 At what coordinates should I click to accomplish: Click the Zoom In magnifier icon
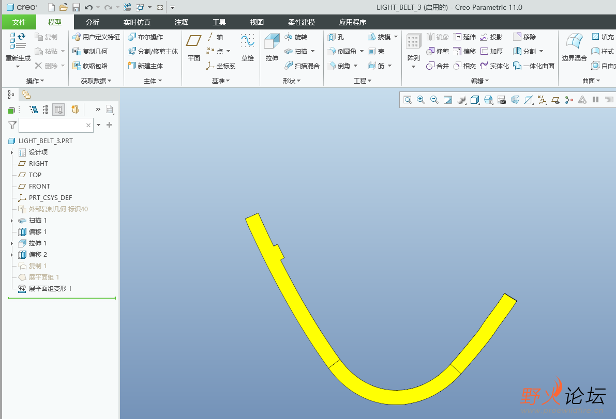[x=421, y=100]
